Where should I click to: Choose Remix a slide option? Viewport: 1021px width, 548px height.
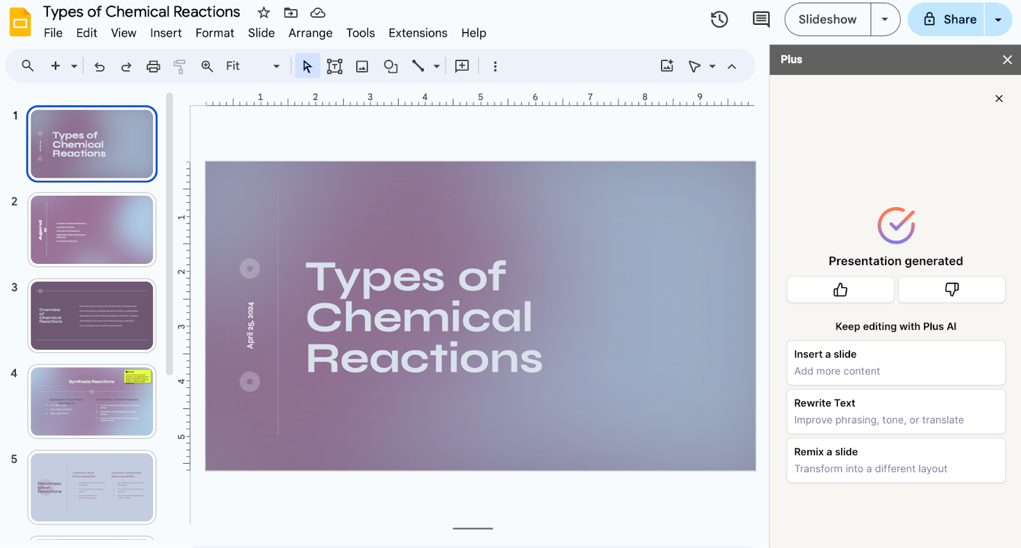(896, 460)
